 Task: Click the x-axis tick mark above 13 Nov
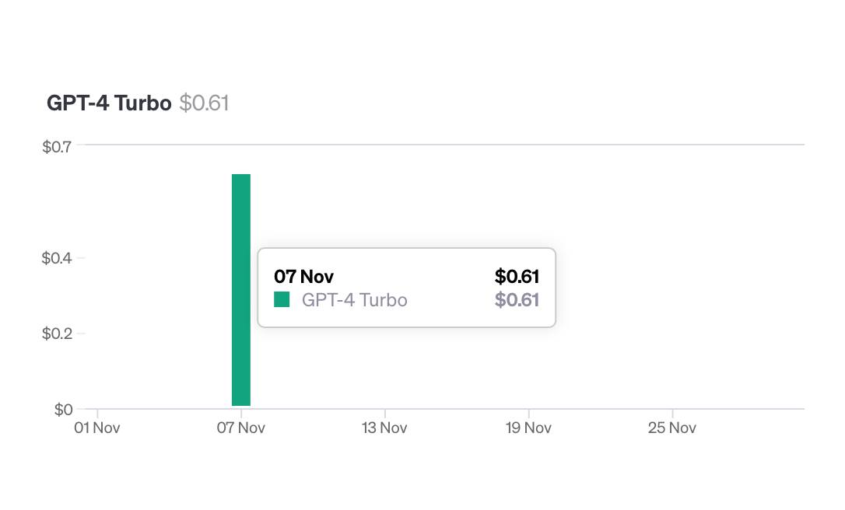385,413
